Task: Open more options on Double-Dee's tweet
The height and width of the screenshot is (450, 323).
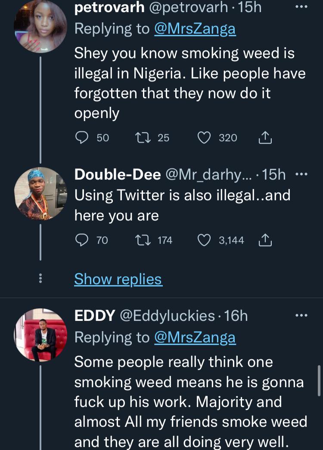Action: pos(301,174)
